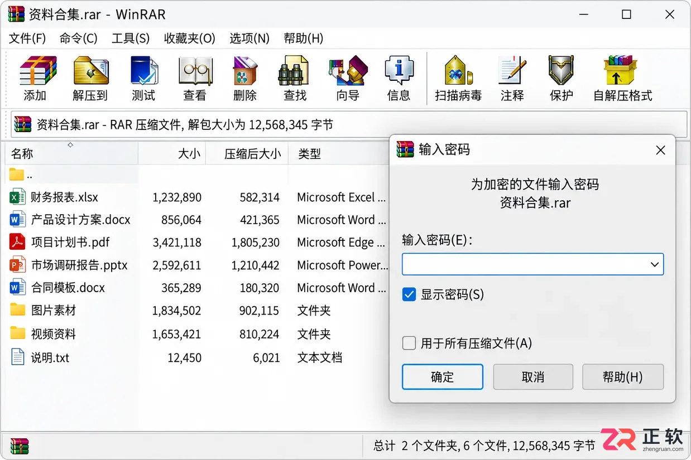Select the 视频资料 folder name
Image resolution: width=691 pixels, height=460 pixels.
click(54, 333)
